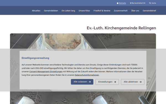Screen dimensions: 166x104
Task: Open the Gemeindeleben menu
Action: (51, 11)
